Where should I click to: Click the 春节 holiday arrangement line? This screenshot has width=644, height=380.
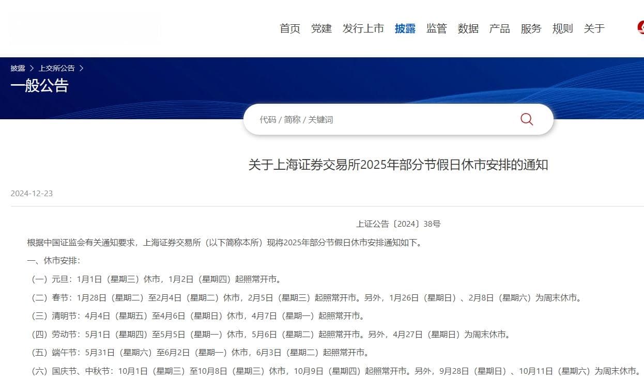coord(306,298)
